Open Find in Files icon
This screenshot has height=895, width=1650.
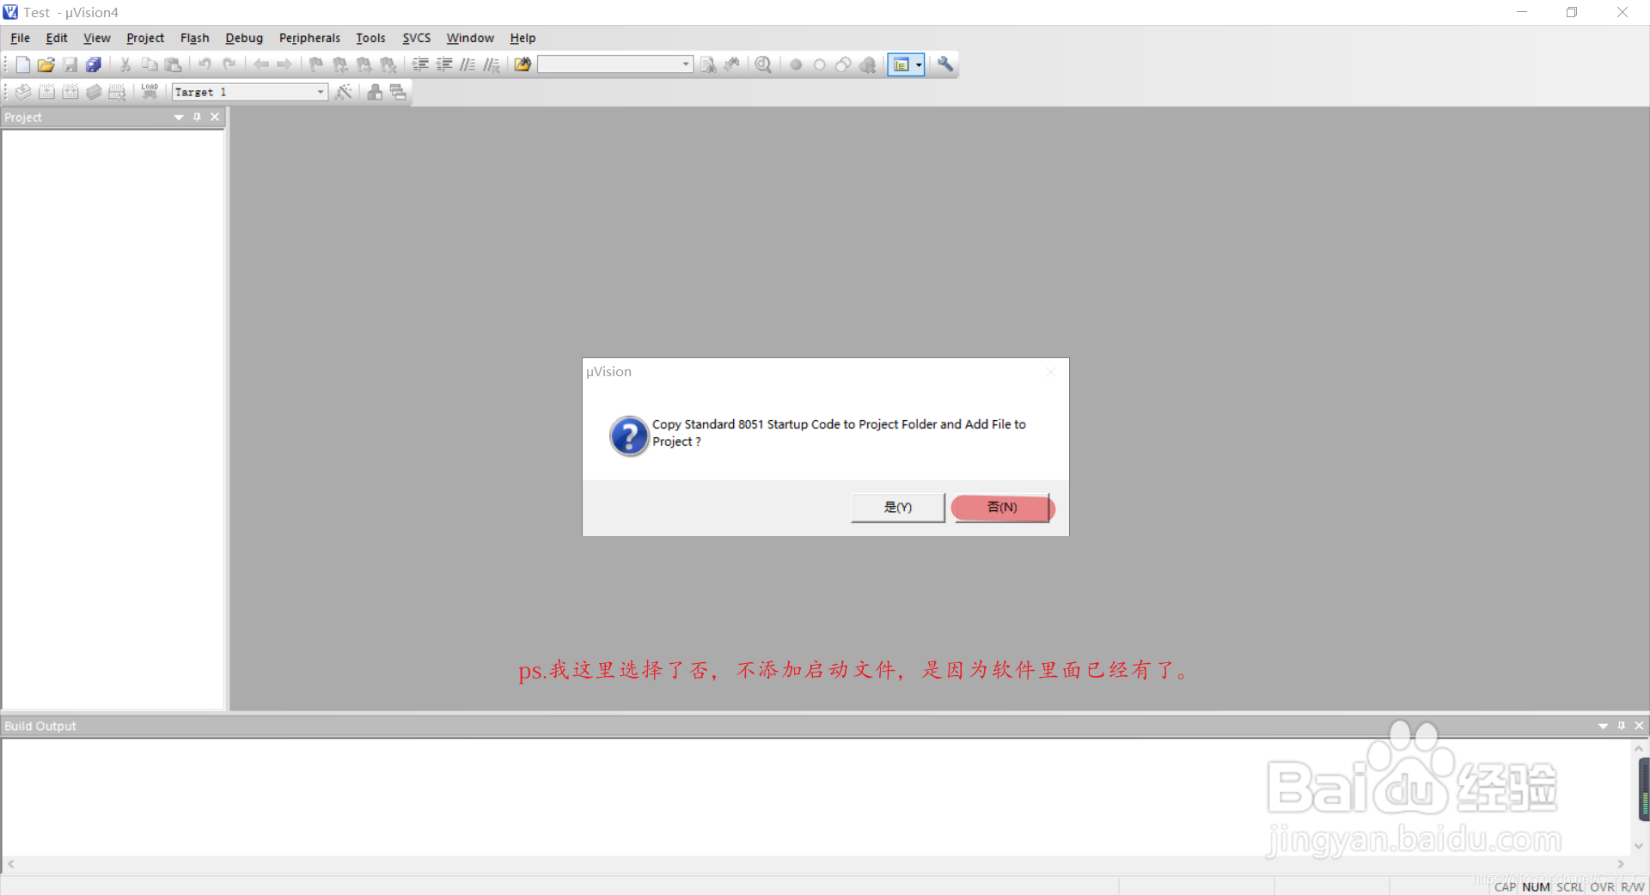click(522, 64)
